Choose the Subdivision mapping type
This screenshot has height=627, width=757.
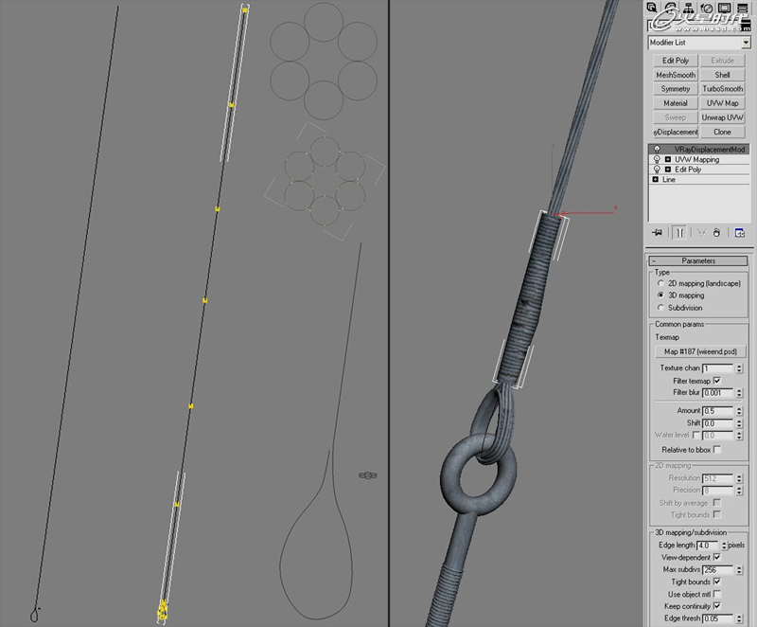point(661,308)
